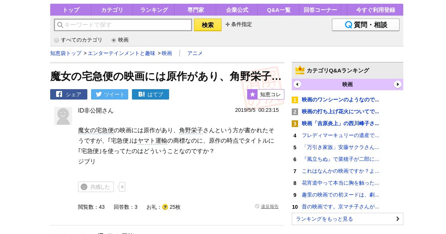
Task: Click the 共感した button
Action: (x=96, y=187)
